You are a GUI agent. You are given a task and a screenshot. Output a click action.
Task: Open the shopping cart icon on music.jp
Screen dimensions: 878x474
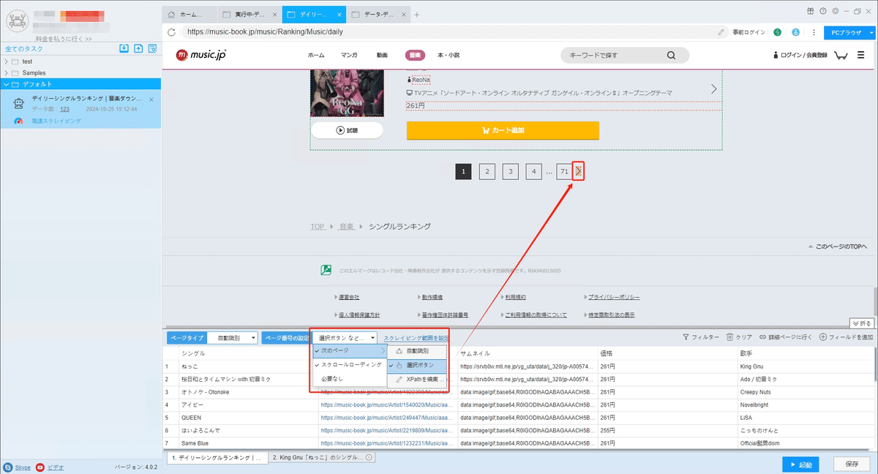tap(841, 55)
